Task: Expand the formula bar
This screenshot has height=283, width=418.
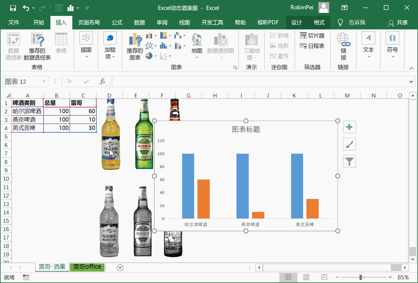Action: tap(411, 82)
